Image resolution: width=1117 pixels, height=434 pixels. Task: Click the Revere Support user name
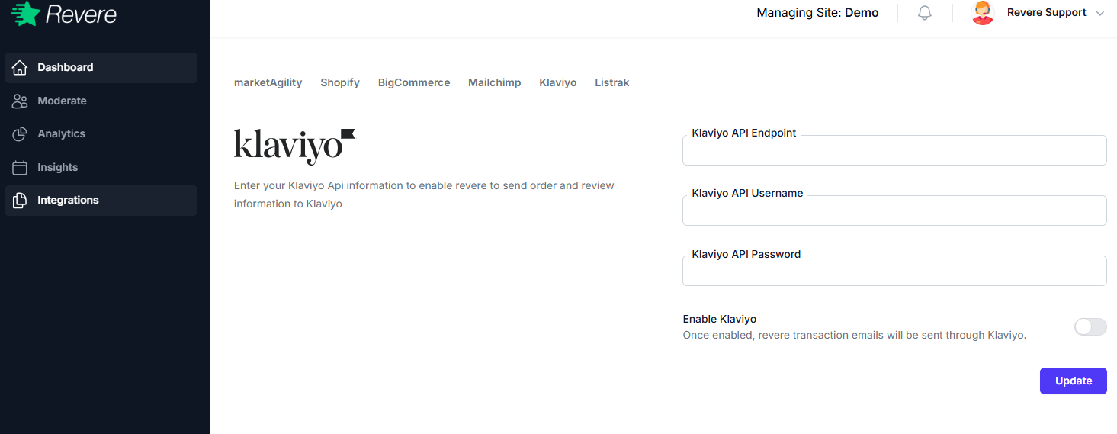click(x=1047, y=13)
